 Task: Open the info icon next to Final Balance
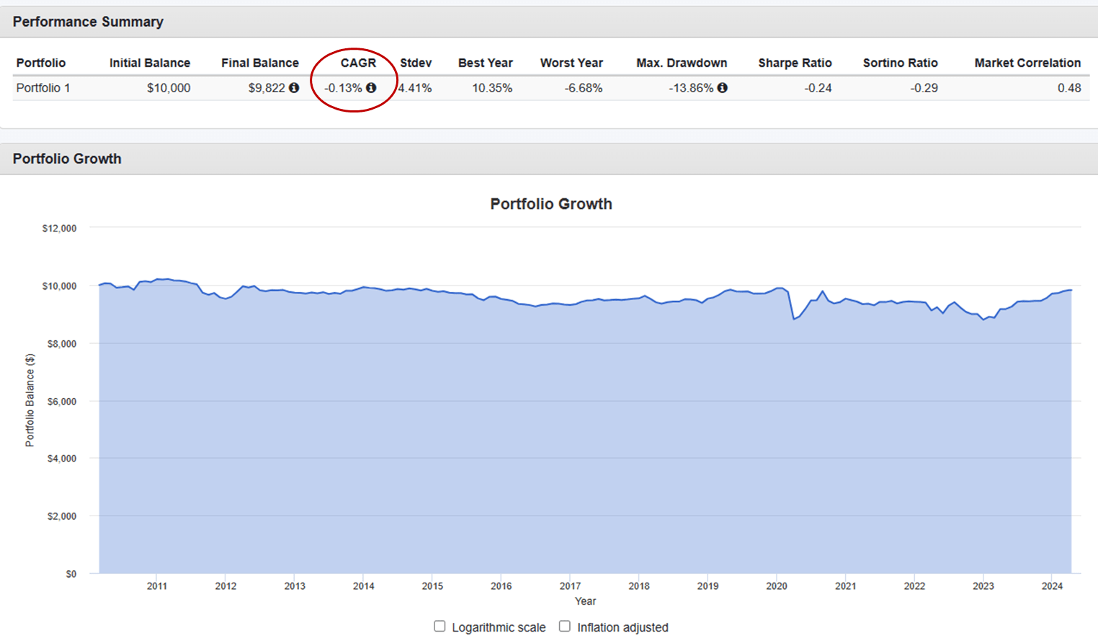[x=295, y=87]
